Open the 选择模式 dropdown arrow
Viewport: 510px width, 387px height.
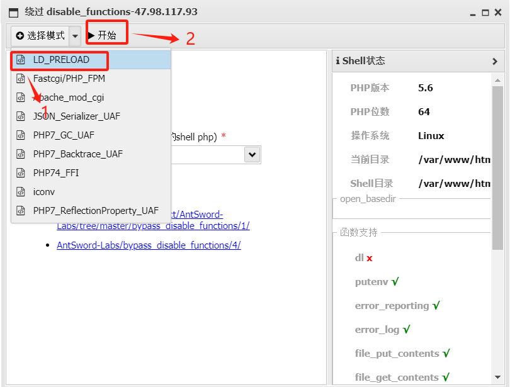click(75, 36)
